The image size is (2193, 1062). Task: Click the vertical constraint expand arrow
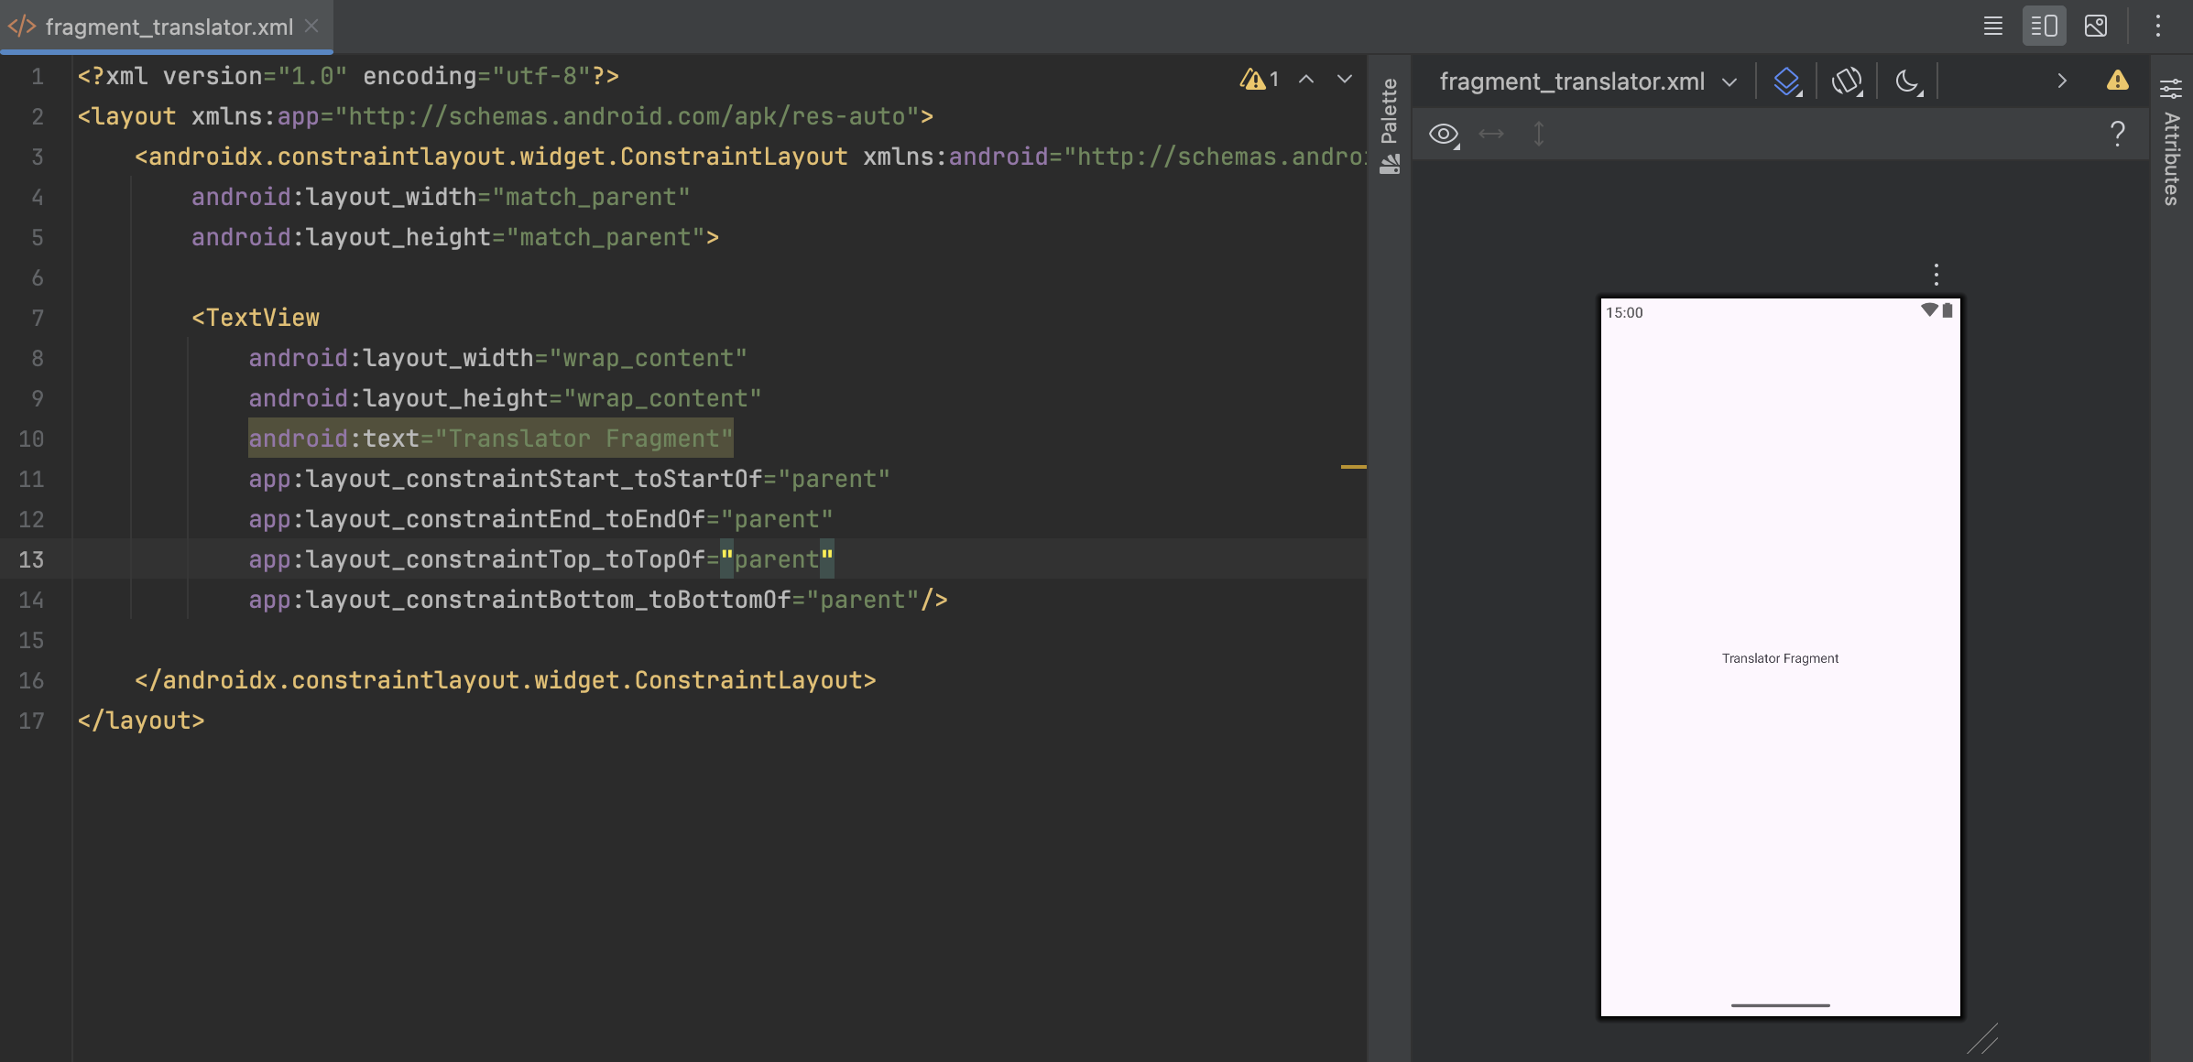pyautogui.click(x=1539, y=135)
